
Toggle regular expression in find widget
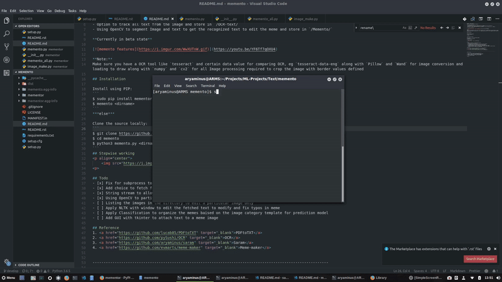coord(415,28)
